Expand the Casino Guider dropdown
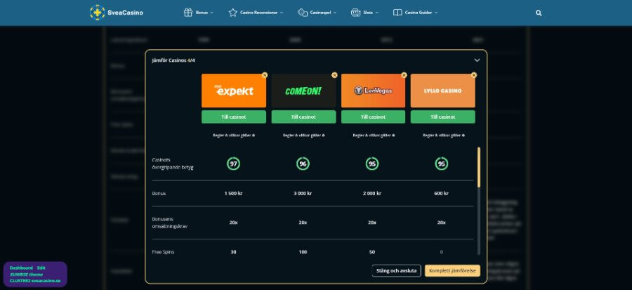 click(435, 13)
